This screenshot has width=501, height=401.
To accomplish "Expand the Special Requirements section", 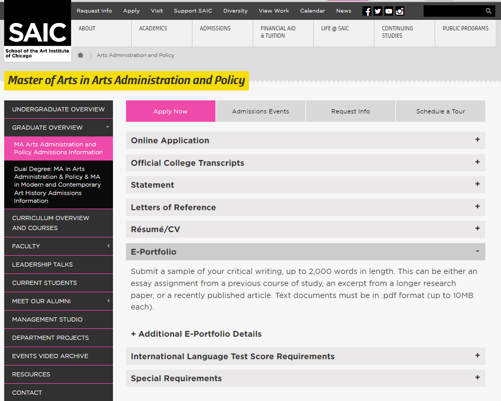I will coord(305,379).
